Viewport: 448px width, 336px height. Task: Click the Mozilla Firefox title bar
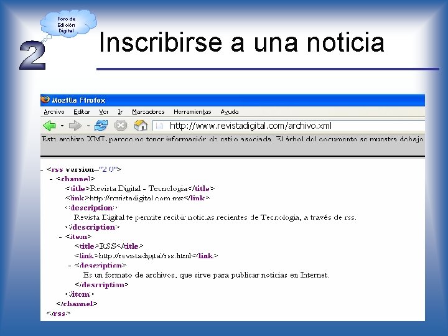pyautogui.click(x=233, y=100)
